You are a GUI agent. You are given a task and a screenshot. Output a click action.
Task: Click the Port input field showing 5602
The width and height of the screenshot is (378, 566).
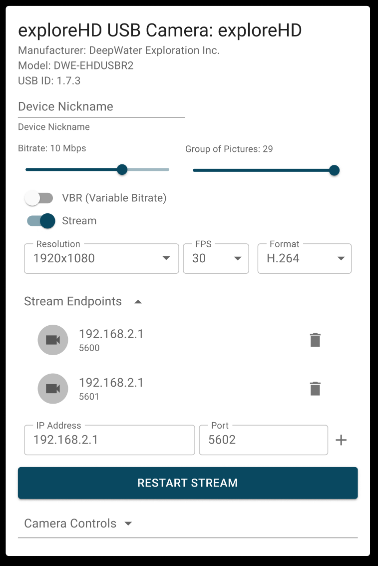click(263, 440)
